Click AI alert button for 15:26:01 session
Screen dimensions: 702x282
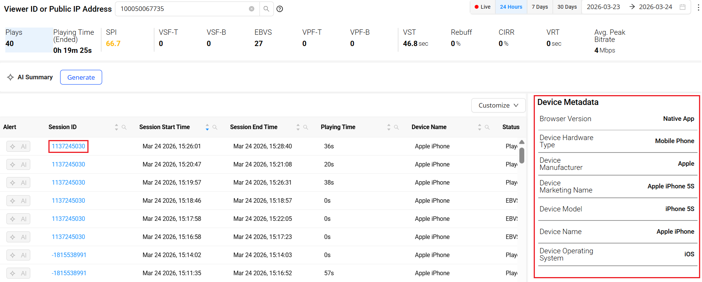[x=18, y=146]
